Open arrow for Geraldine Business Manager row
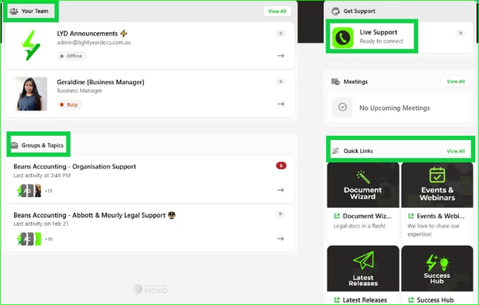The height and width of the screenshot is (305, 479). pyautogui.click(x=280, y=104)
